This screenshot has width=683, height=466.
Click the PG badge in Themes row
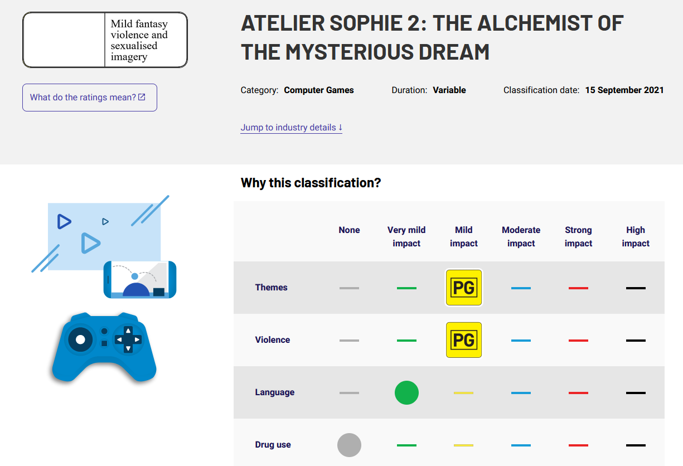(464, 288)
